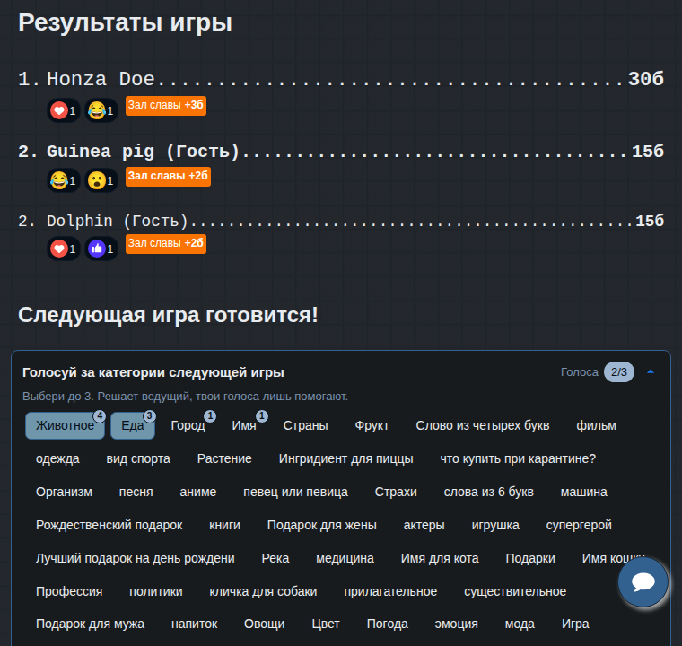Choose the 'Игра' category

[x=575, y=624]
